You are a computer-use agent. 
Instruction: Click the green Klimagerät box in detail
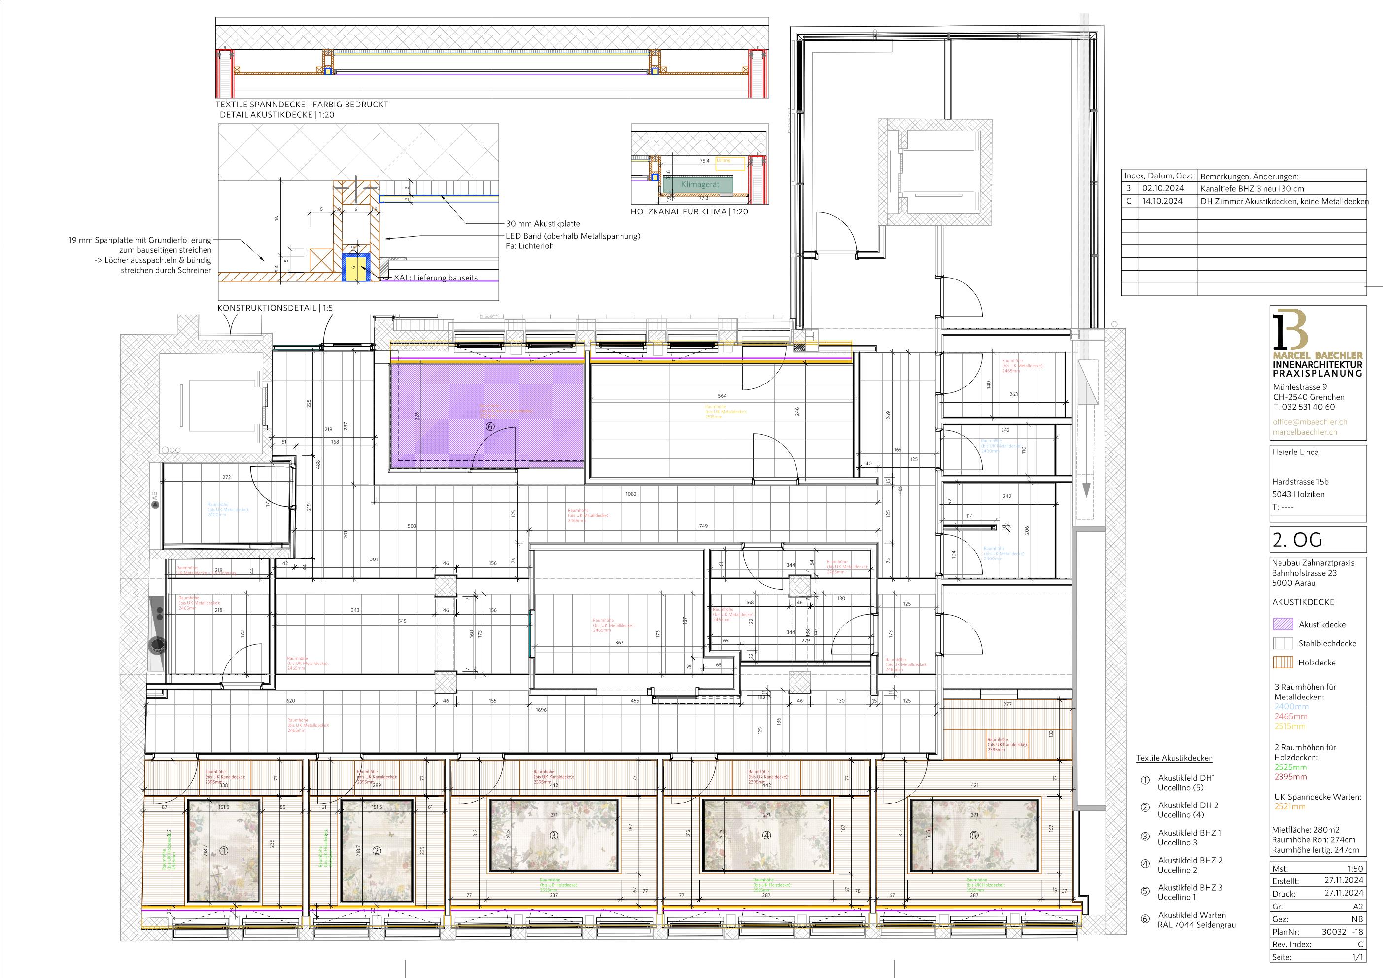[x=699, y=184]
